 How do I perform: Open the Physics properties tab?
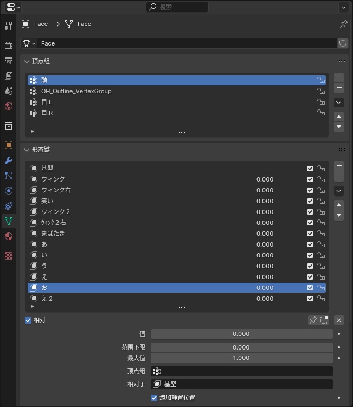pyautogui.click(x=9, y=191)
